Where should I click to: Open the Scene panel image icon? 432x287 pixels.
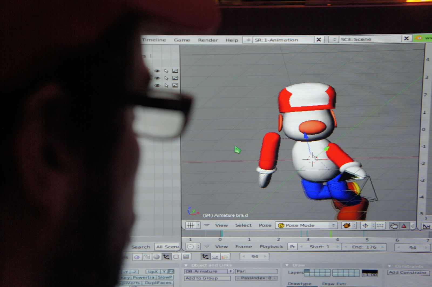186,257
